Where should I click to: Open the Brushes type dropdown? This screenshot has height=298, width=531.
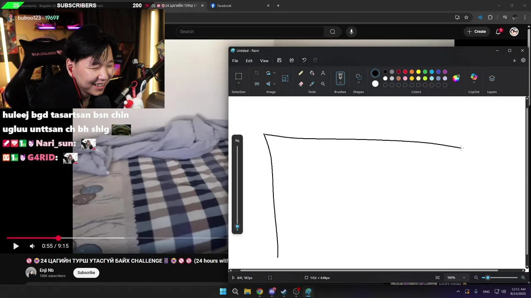click(x=340, y=83)
